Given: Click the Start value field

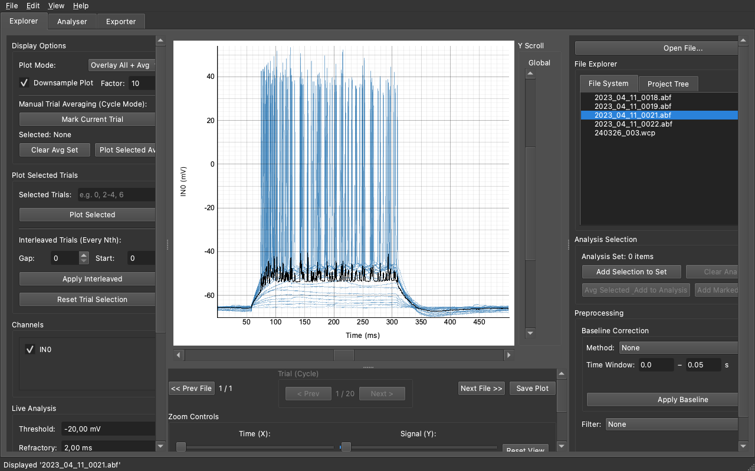Looking at the screenshot, I should [142, 258].
